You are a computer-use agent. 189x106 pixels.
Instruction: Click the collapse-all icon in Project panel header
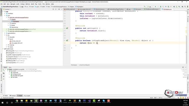(x=56, y=9)
